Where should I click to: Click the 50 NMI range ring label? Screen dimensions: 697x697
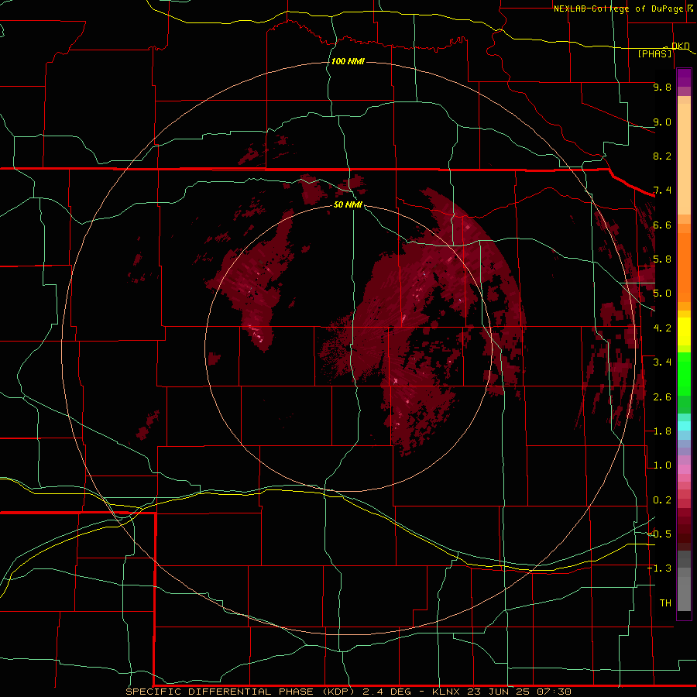(x=348, y=204)
